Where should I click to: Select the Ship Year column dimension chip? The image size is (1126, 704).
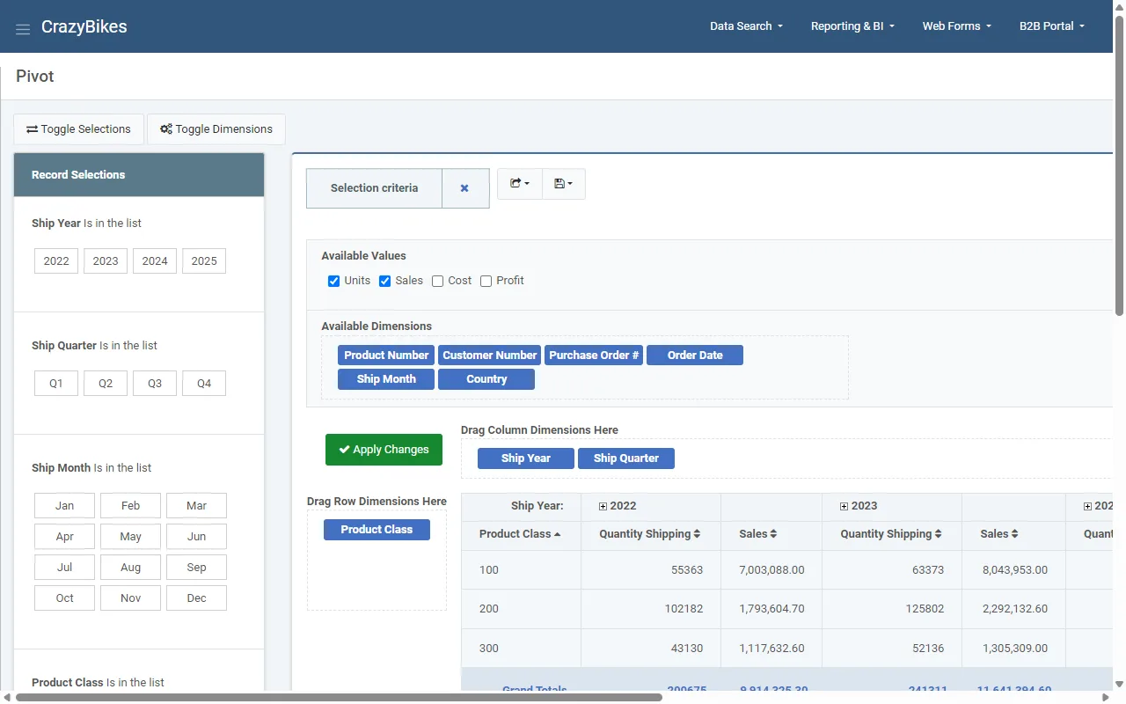click(x=526, y=458)
